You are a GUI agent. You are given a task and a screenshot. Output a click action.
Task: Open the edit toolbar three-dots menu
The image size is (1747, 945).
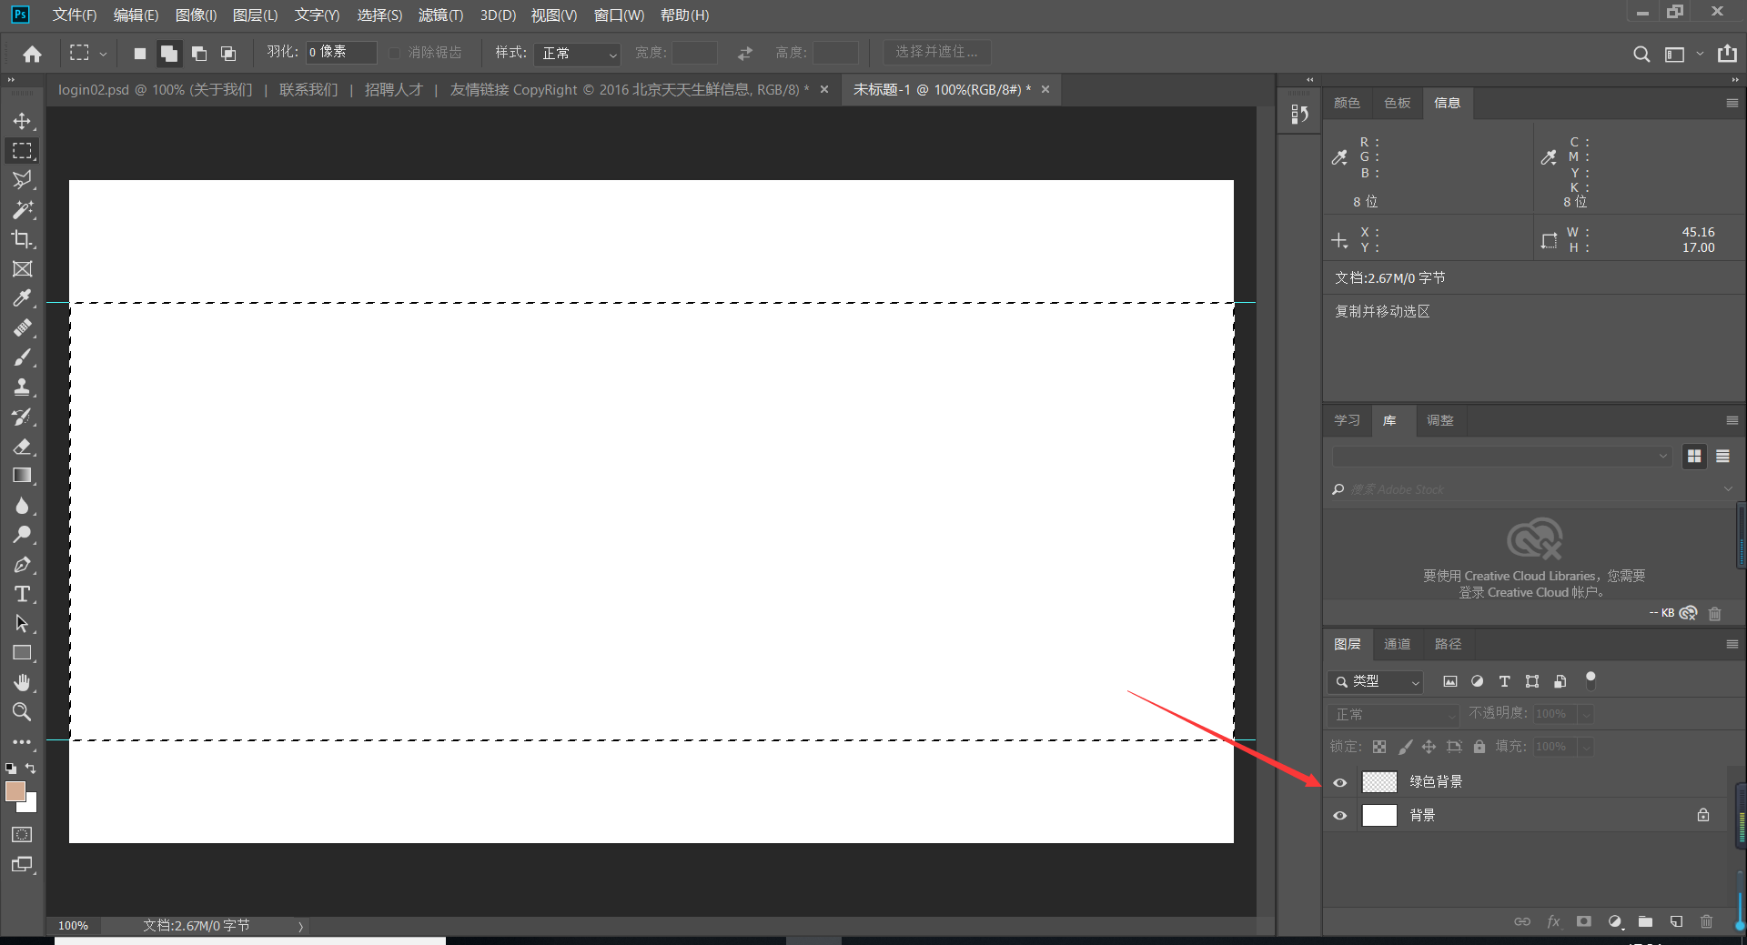coord(22,741)
